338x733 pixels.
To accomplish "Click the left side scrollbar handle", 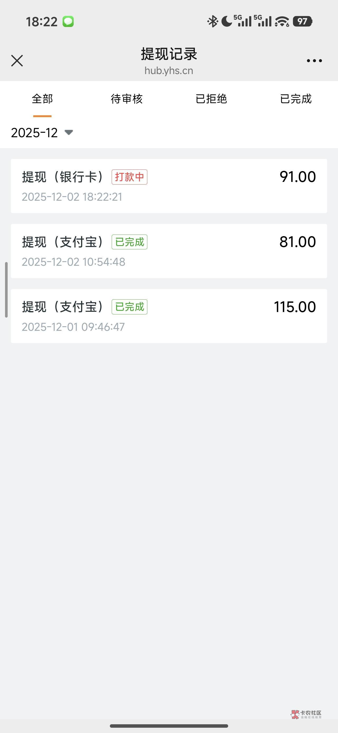I will (x=6, y=289).
